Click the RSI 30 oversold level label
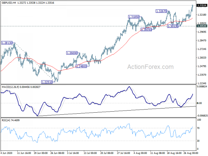The width and height of the screenshot is (208, 156). 198,141
